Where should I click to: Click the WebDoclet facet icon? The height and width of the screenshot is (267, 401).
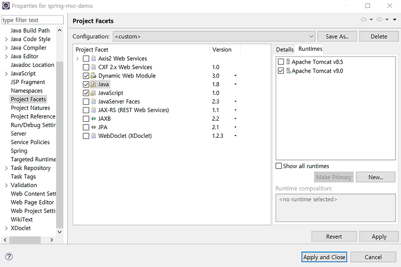tap(94, 136)
